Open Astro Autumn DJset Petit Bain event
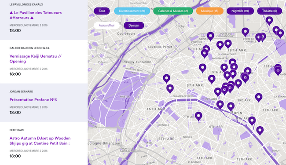286x165 pixels. click(40, 141)
